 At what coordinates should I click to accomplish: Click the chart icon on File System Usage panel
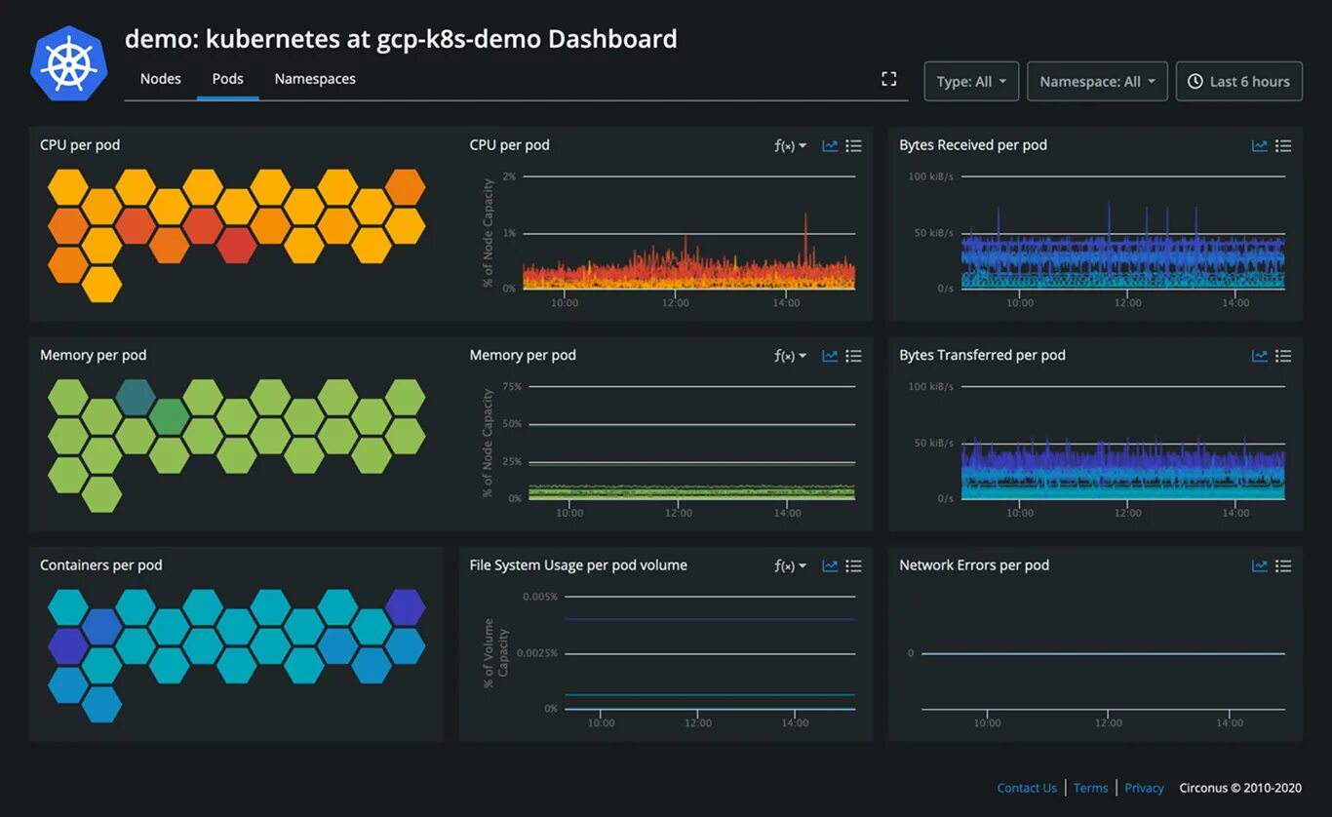tap(830, 565)
